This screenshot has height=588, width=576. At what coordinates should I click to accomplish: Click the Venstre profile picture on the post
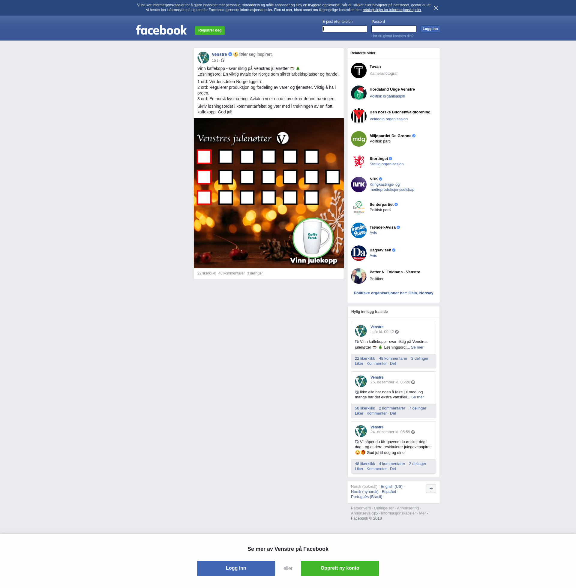203,58
